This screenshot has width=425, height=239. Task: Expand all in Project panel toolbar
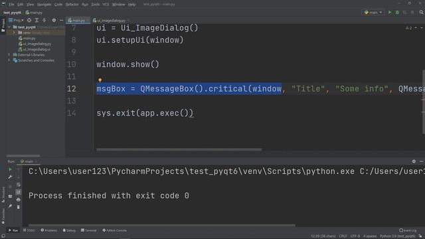37,21
